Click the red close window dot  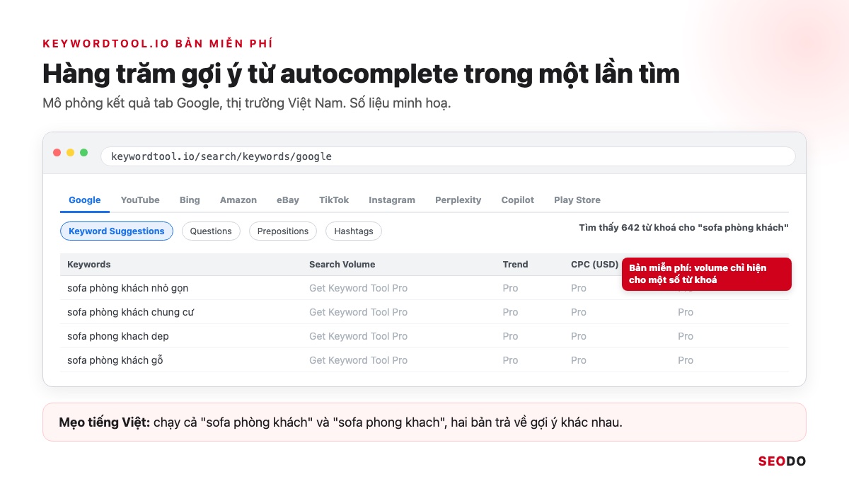pos(57,153)
